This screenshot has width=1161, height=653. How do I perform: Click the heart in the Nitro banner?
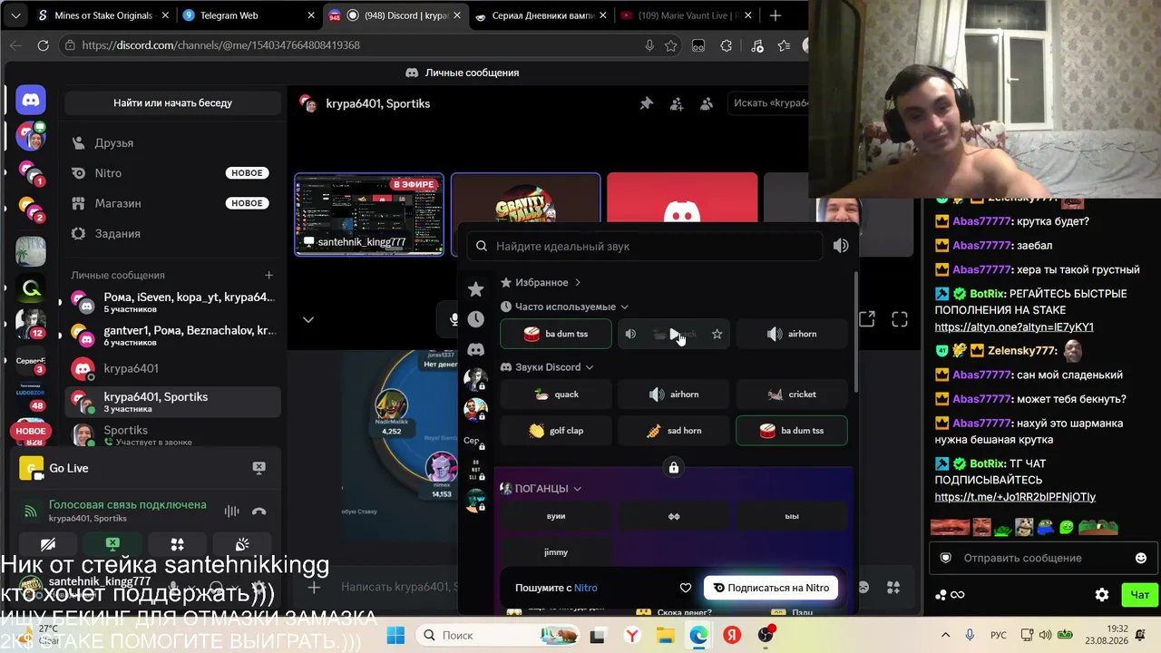coord(686,588)
